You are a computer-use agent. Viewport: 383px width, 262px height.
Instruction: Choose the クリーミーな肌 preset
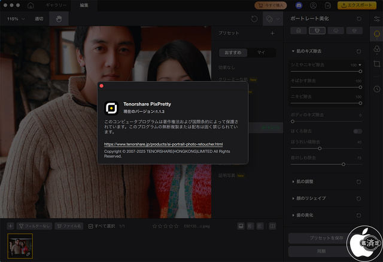click(233, 79)
